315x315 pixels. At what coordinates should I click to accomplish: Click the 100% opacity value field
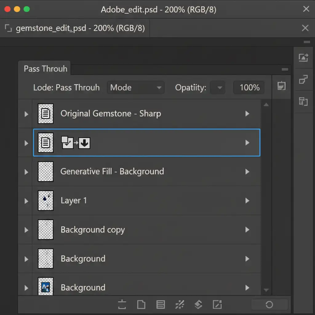point(249,88)
